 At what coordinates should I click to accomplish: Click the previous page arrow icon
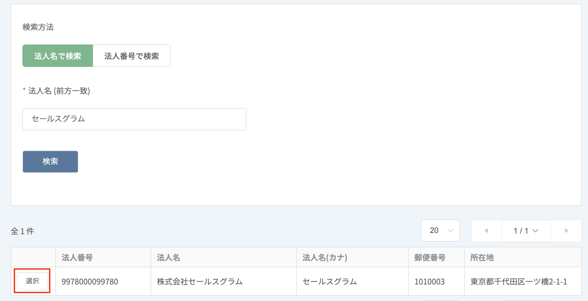pyautogui.click(x=487, y=231)
